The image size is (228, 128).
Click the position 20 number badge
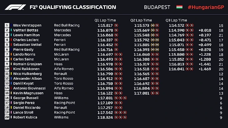point(7,117)
